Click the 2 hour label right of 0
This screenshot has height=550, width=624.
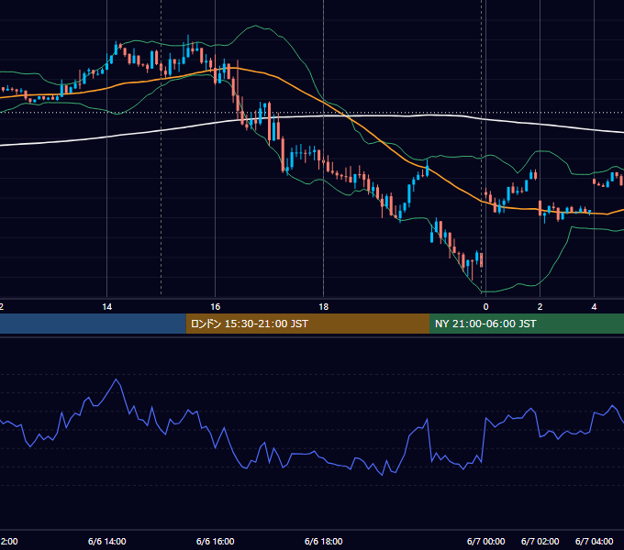point(540,307)
